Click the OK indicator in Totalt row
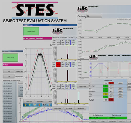The width and height of the screenshot is (131, 123). [106, 100]
